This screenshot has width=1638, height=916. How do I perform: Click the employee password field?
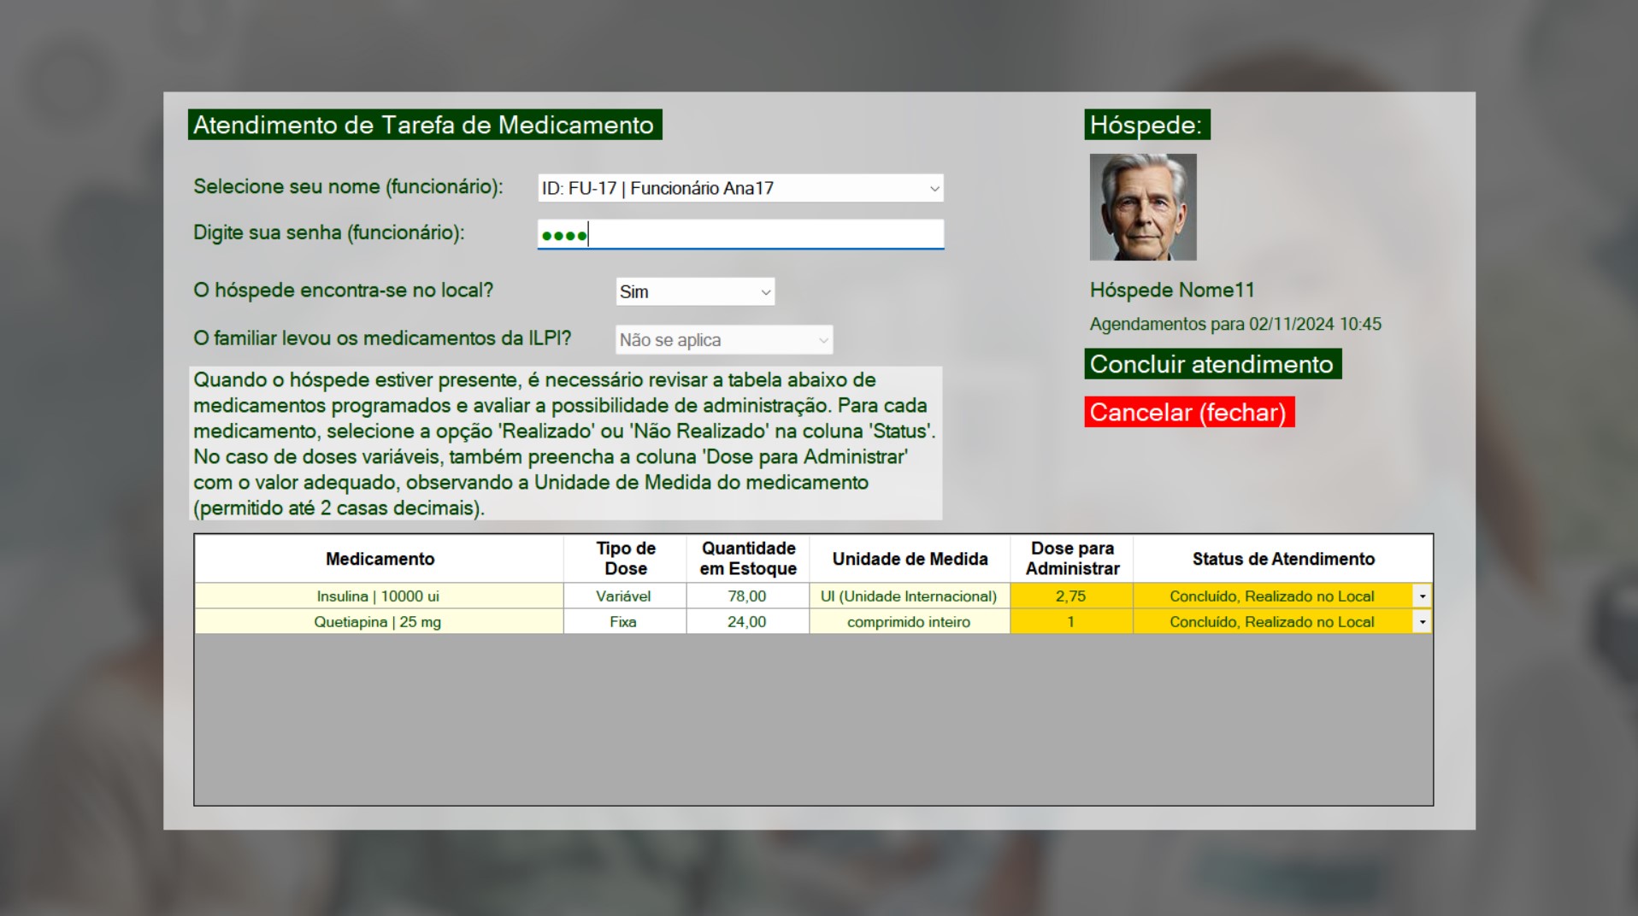(x=739, y=235)
